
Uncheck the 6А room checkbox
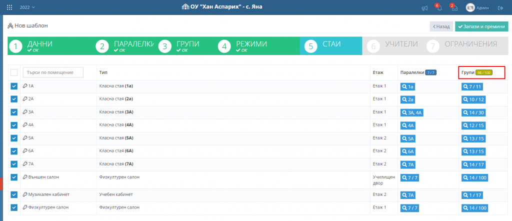point(14,151)
